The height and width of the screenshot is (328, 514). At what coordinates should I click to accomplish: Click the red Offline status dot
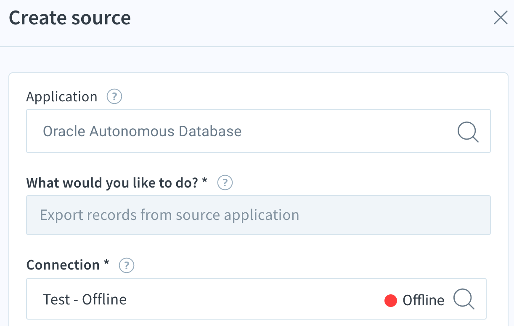(391, 301)
